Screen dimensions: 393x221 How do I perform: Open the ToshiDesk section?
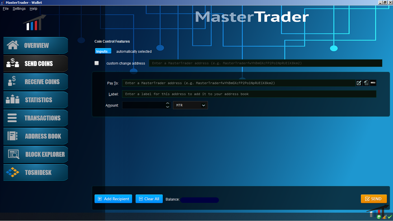point(36,172)
